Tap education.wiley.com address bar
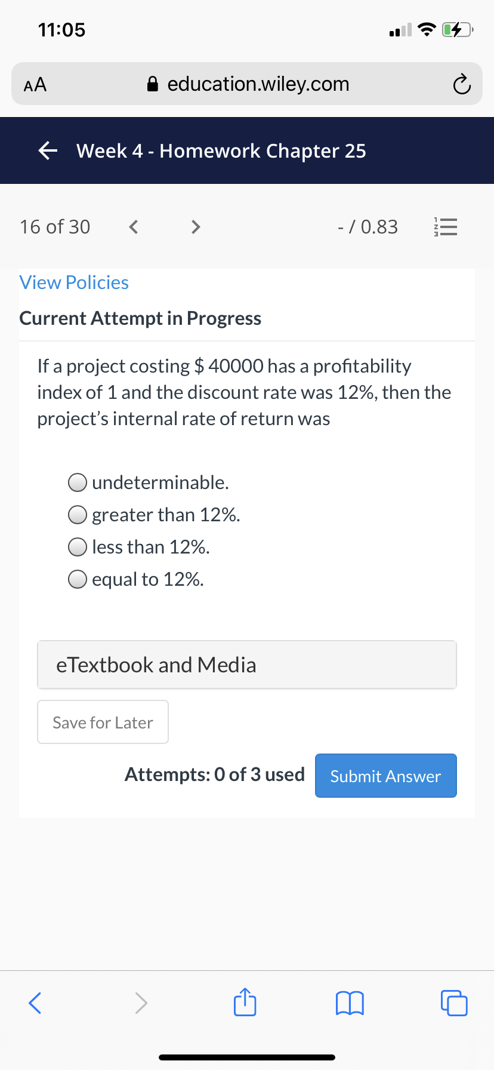This screenshot has height=1070, width=494. [x=247, y=84]
